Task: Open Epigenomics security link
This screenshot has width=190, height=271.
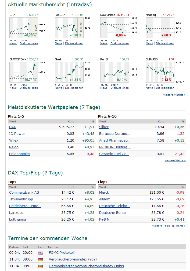Action: 19,154
